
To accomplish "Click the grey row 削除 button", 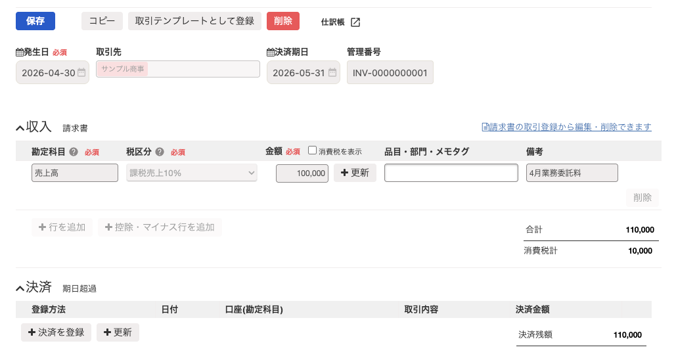I will 642,198.
